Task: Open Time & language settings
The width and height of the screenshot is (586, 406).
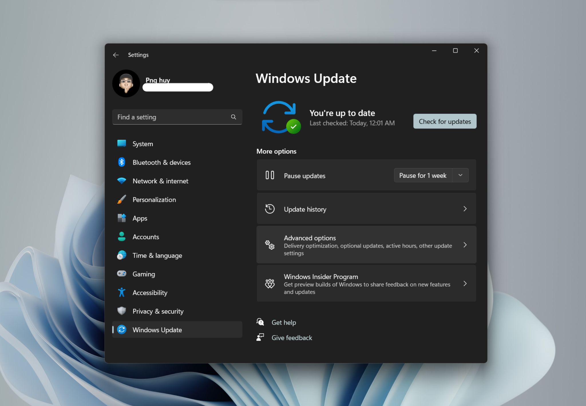Action: [177, 255]
